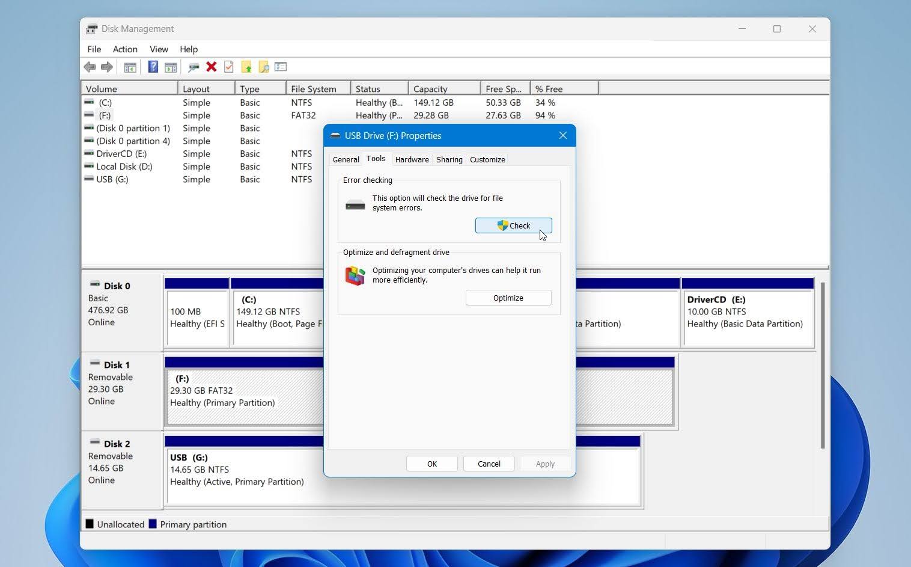Screen dimensions: 911x567
Task: Sort by the Volume column header
Action: pos(129,88)
